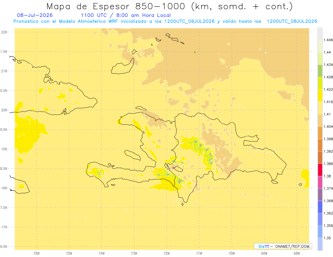Pick green legend swatch between 1.428 and 1.434

click(x=320, y=71)
